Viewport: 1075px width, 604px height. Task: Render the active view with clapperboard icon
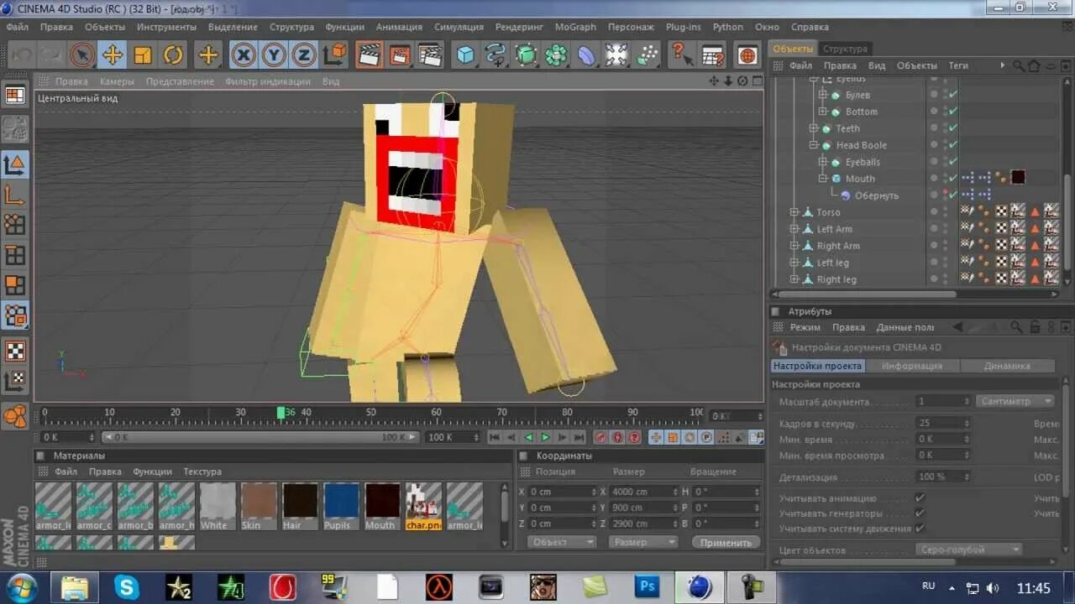(369, 55)
